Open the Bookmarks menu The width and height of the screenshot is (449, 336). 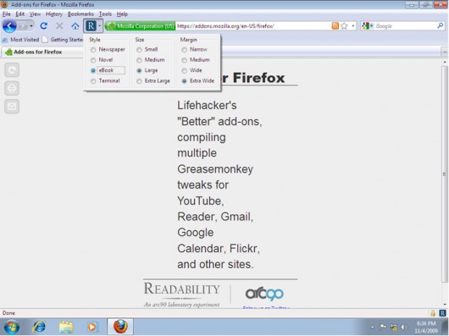point(80,14)
